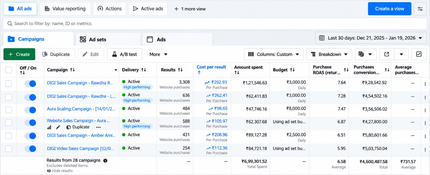Select checkbox for Aura Scaling Campaign
This screenshot has width=430, height=175.
pyautogui.click(x=9, y=110)
